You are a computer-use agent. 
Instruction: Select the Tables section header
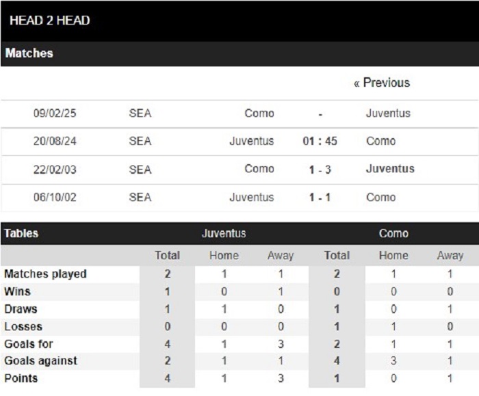(x=21, y=233)
